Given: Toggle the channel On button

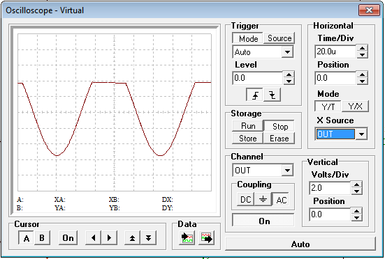Looking at the screenshot, I should pos(263,221).
